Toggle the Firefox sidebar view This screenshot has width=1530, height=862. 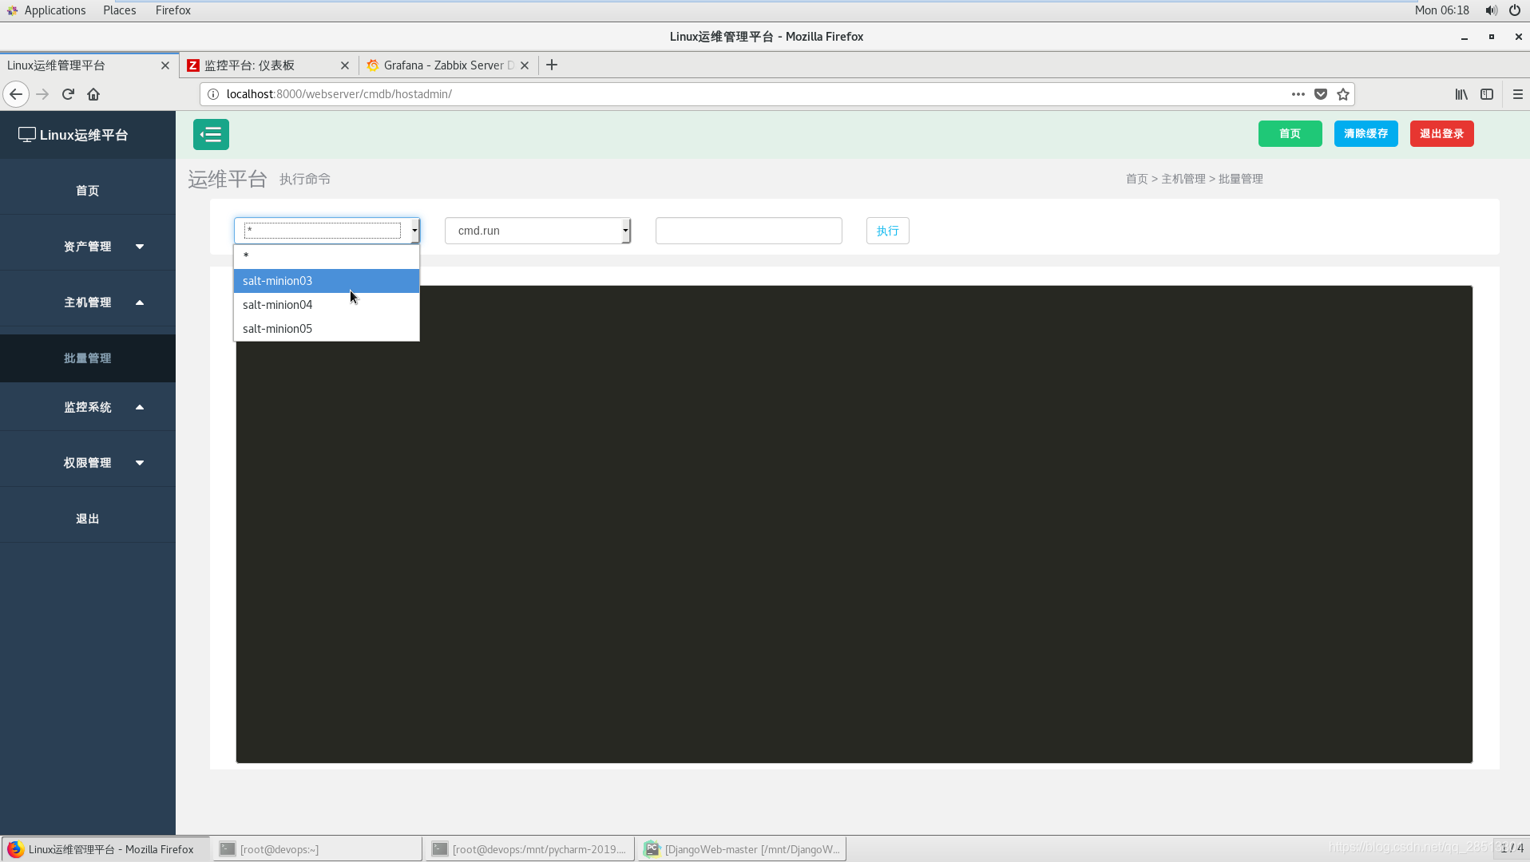1486,94
